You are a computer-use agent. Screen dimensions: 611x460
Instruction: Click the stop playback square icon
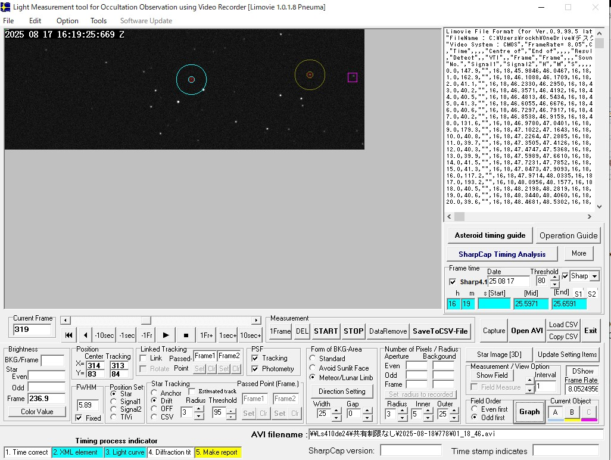(x=186, y=335)
